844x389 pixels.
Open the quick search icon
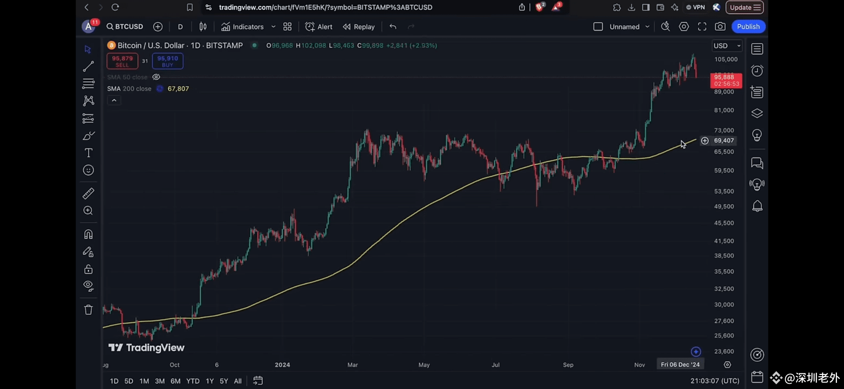pyautogui.click(x=665, y=27)
